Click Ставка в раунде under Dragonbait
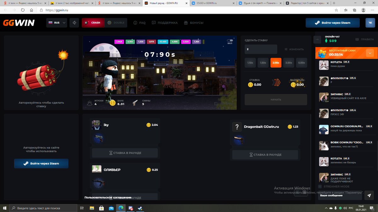This screenshot has width=378, height=212. tap(265, 155)
